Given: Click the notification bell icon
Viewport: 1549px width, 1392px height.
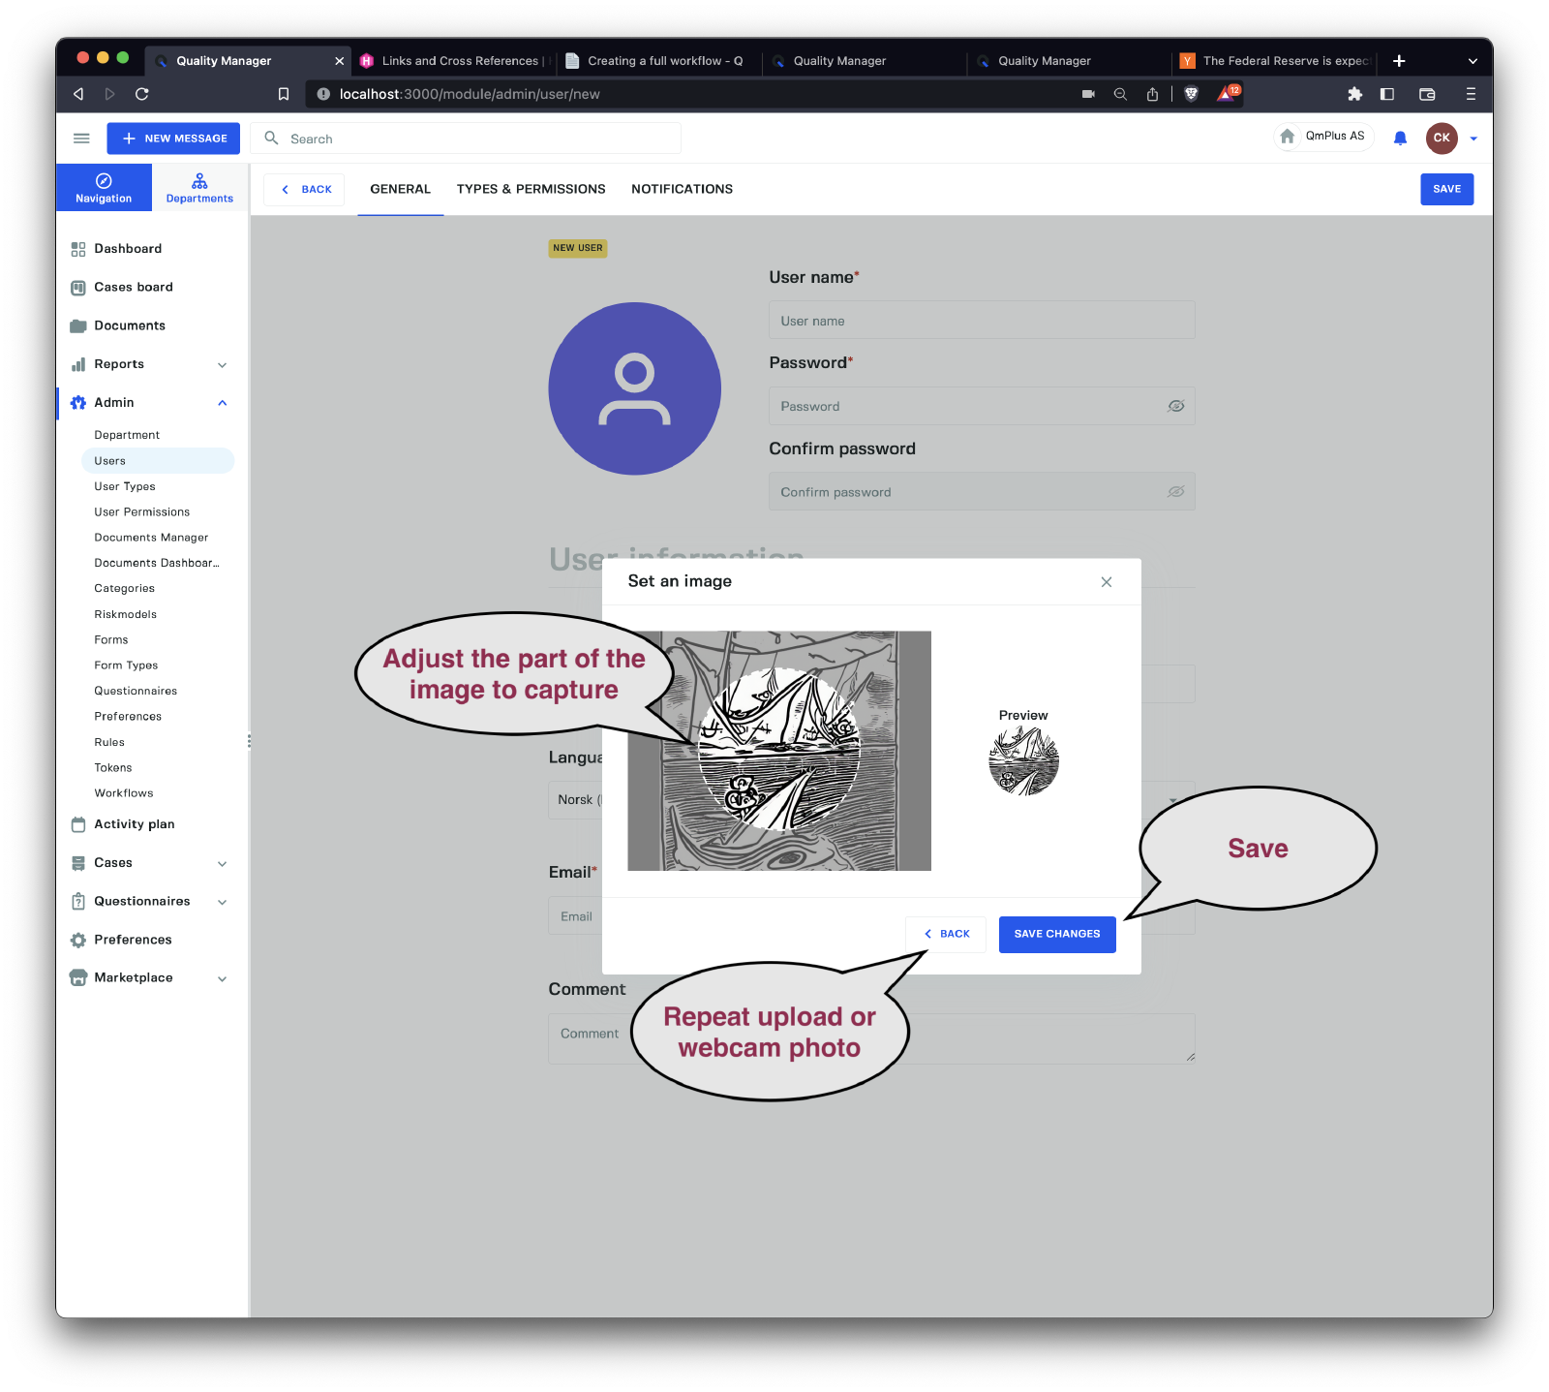Looking at the screenshot, I should tap(1400, 139).
